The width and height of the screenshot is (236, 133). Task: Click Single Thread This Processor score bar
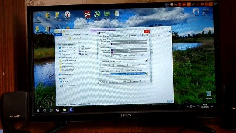click(x=129, y=41)
